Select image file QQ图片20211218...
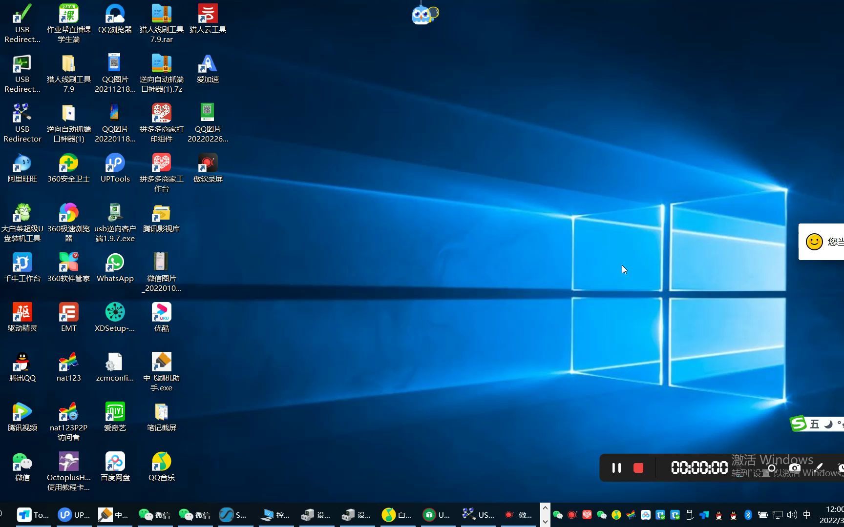844x527 pixels. (115, 73)
